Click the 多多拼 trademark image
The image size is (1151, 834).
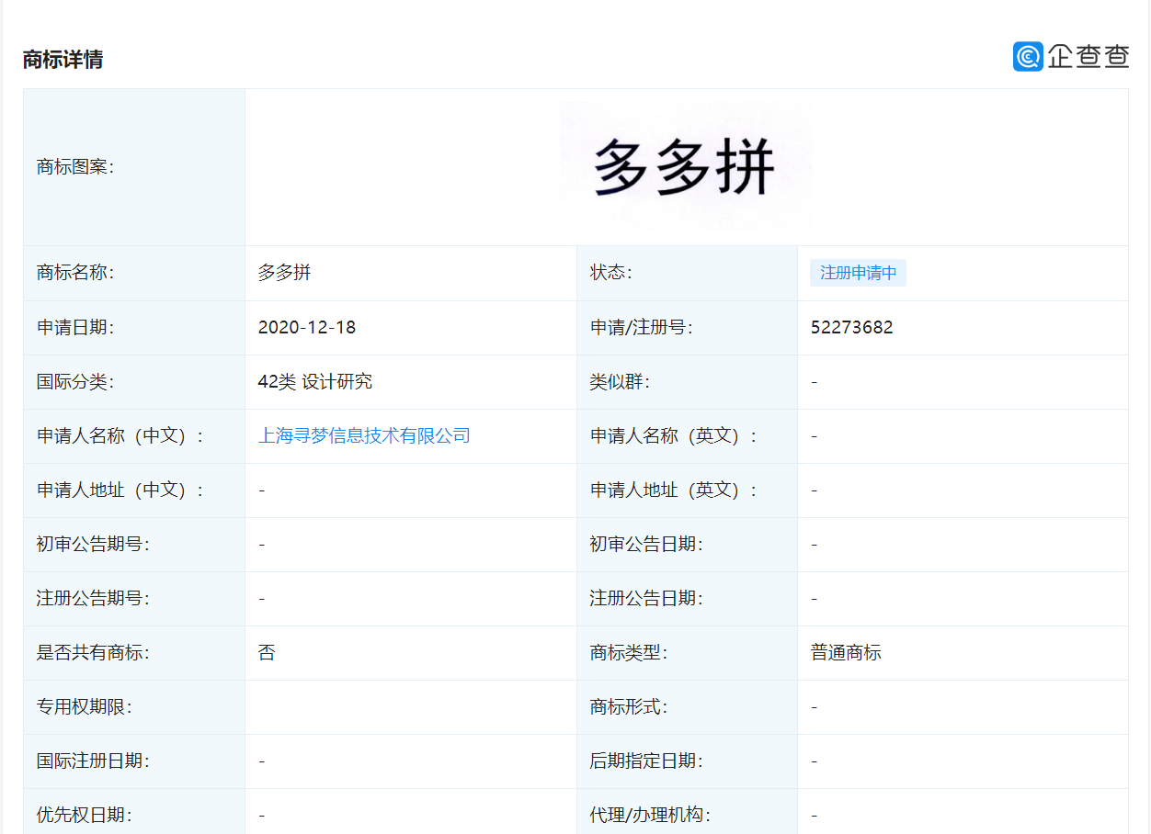click(x=685, y=167)
